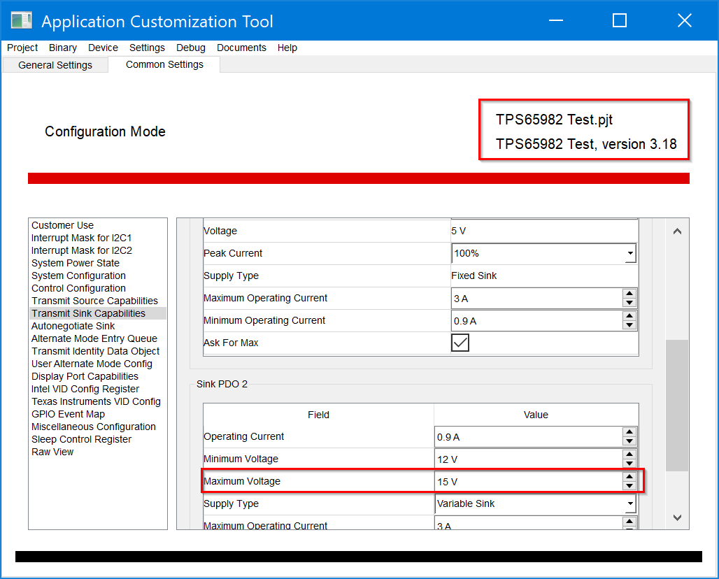Select Transmit Sink Capabilities entry
719x579 pixels.
[98, 313]
